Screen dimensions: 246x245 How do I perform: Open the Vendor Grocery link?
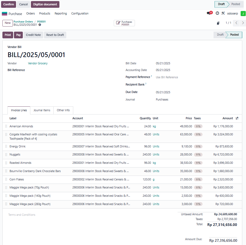[38, 63]
